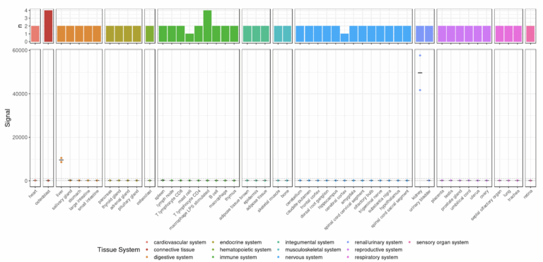The height and width of the screenshot is (262, 543).
Task: Click the short mast cell count bar
Action: coord(189,37)
